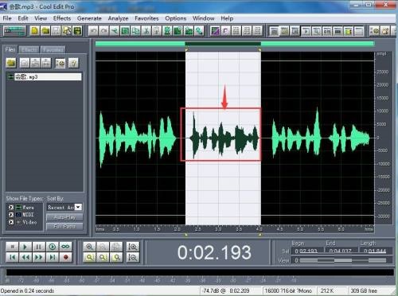Viewport: 398px width, 296px height.
Task: Open the Effects menu
Action: 62,18
